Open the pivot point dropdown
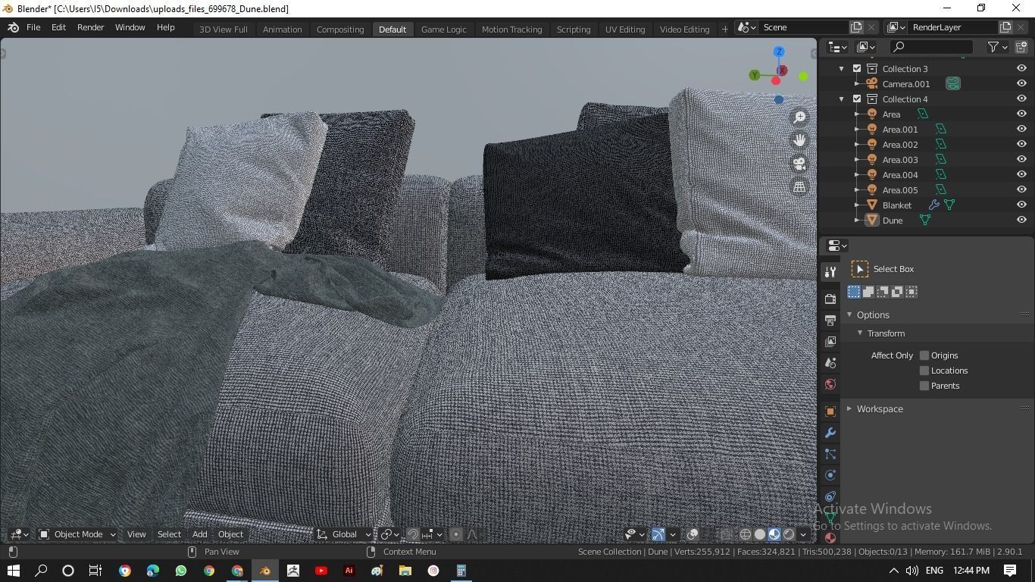The width and height of the screenshot is (1035, 582). point(389,534)
